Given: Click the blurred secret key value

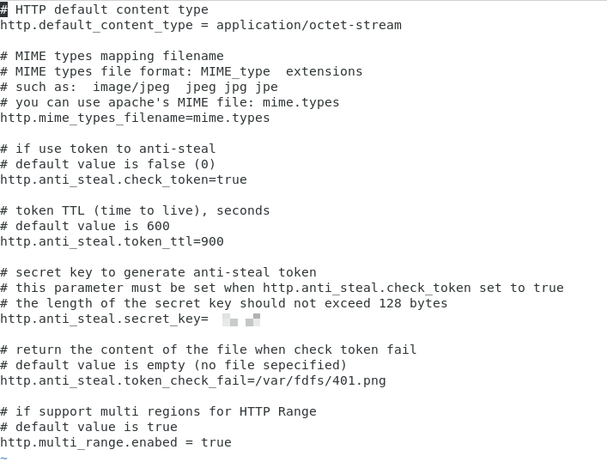Looking at the screenshot, I should (241, 319).
